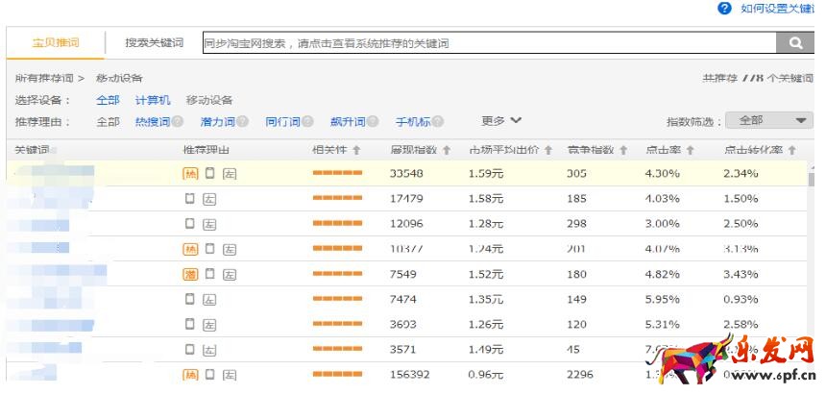Click the orange 热 badge in the 33548 row
Screen dimensions: 826x395
point(190,174)
